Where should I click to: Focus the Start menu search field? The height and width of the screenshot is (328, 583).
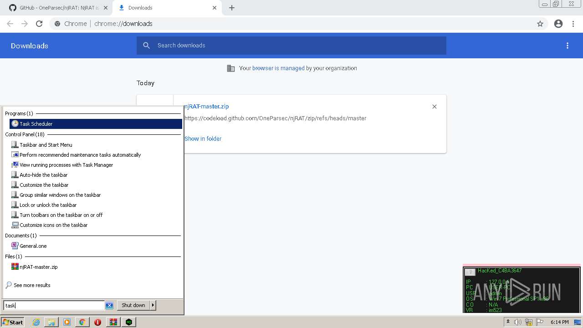pos(54,305)
